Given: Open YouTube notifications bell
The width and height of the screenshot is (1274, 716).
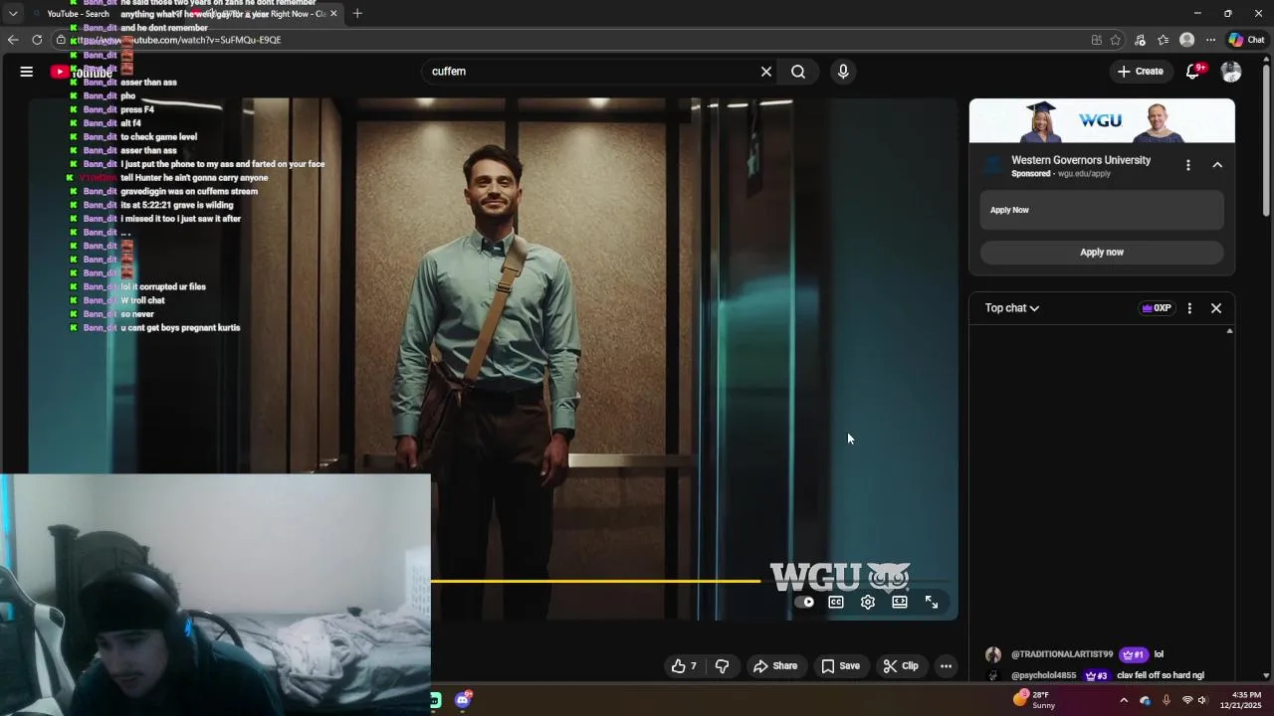Looking at the screenshot, I should 1194,72.
